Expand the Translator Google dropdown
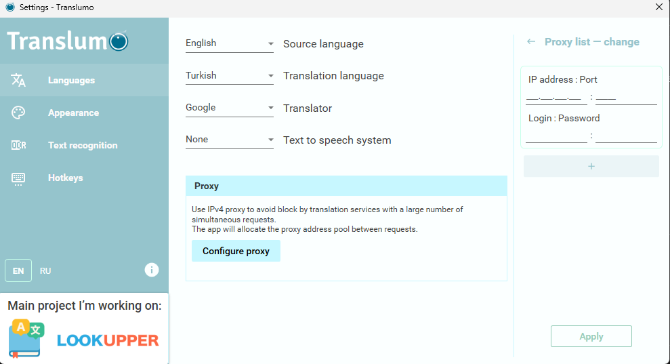Image resolution: width=670 pixels, height=364 pixels. click(x=230, y=108)
